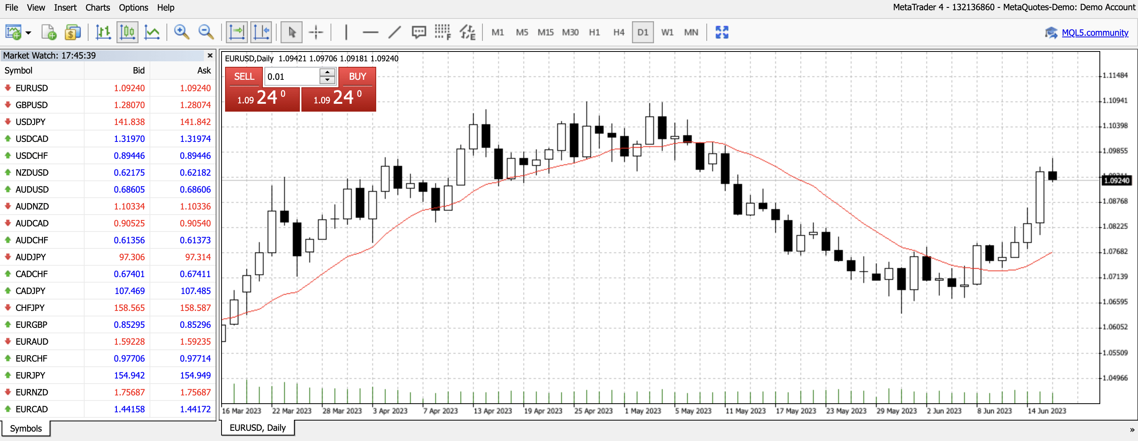This screenshot has width=1138, height=441.
Task: Switch to Bar Chart view
Action: (x=103, y=32)
